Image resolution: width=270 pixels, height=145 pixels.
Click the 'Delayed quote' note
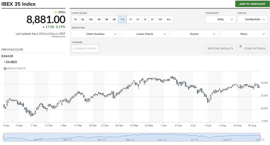58,36
